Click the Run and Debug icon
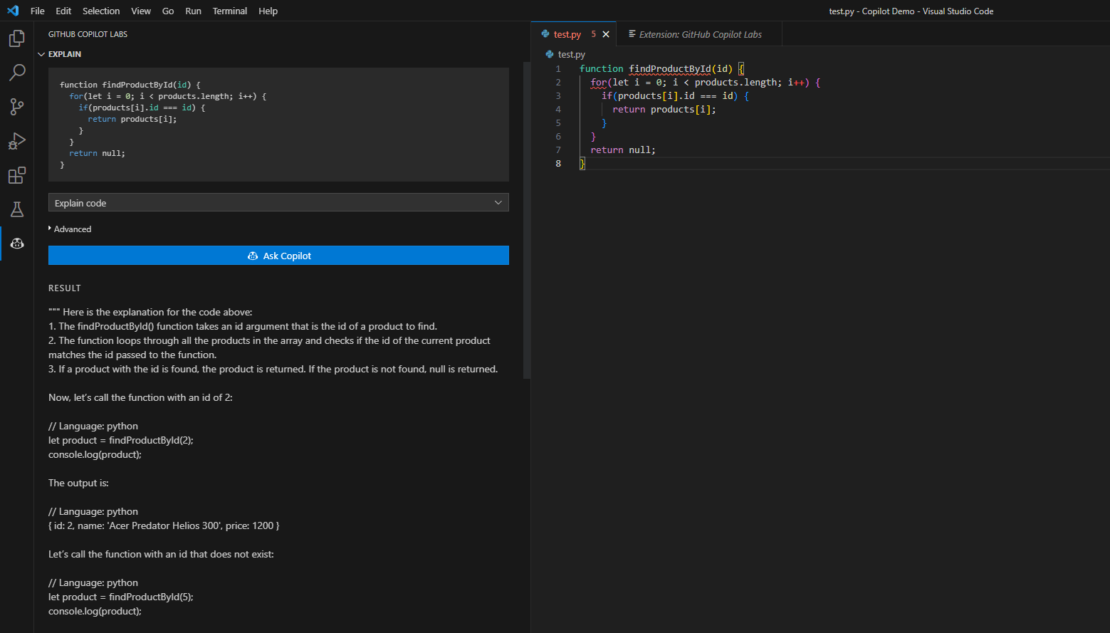 tap(16, 140)
